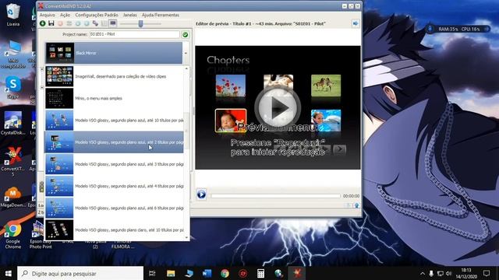The height and width of the screenshot is (280, 499).
Task: Choose VSO glossy blue, 6 títulos template
Action: pos(114,208)
